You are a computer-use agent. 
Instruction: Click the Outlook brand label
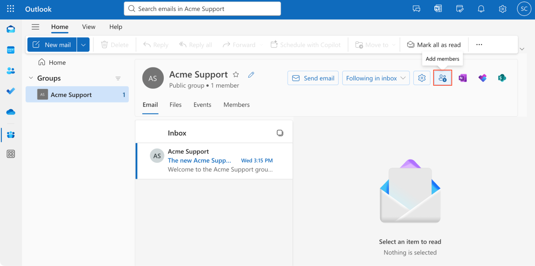38,9
